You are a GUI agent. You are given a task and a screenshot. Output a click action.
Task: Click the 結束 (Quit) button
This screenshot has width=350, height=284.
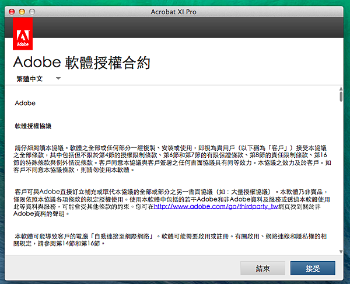pos(262,268)
